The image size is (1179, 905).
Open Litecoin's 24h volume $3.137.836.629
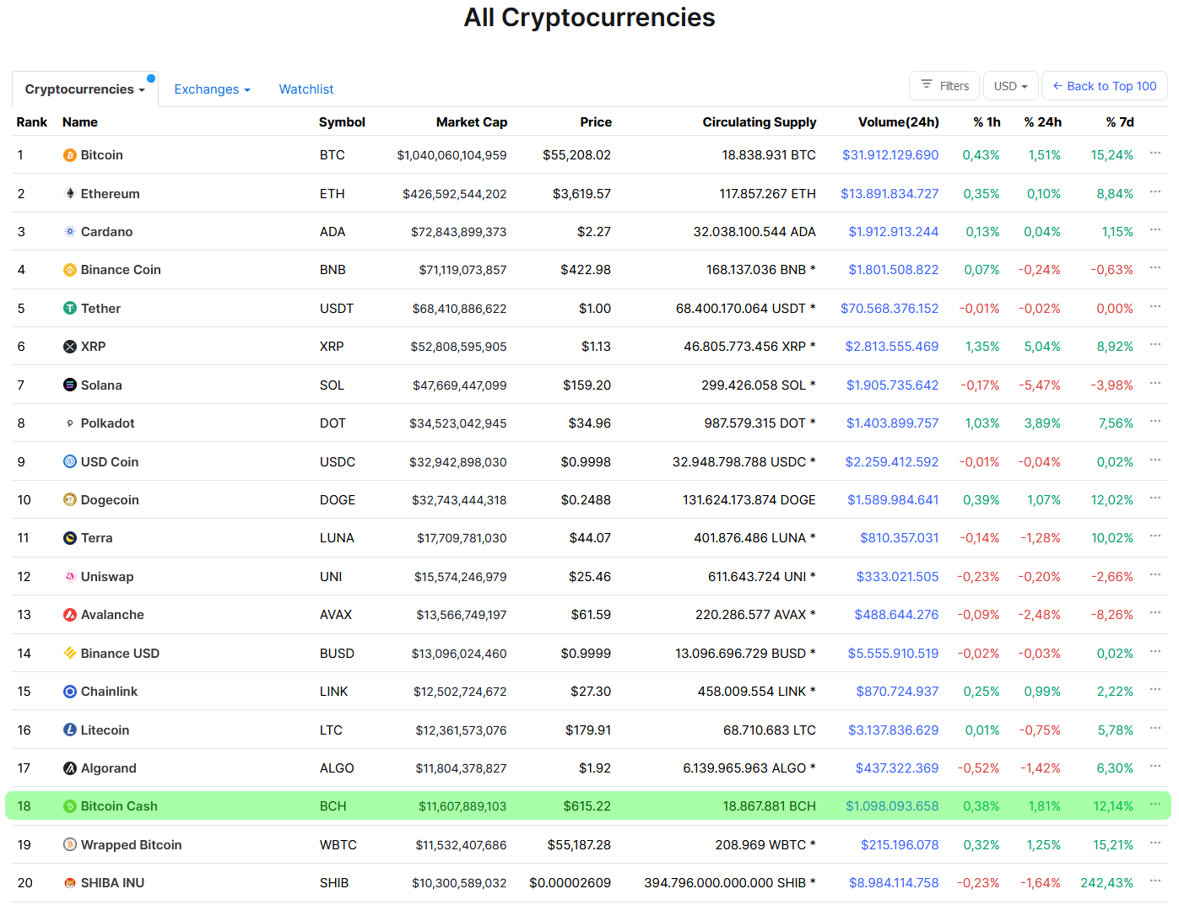(x=894, y=730)
